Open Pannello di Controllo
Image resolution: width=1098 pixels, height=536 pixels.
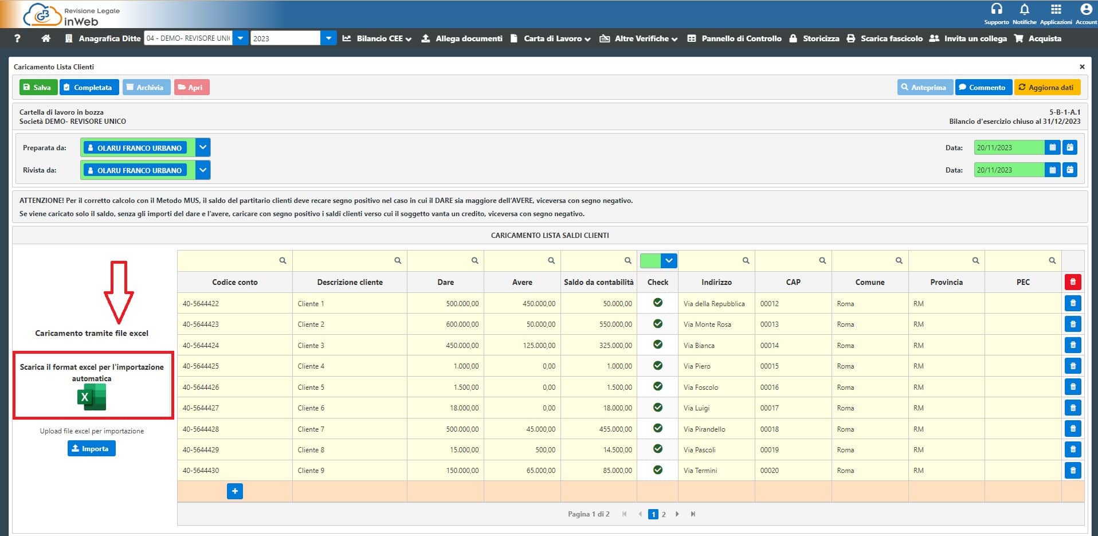pos(734,38)
